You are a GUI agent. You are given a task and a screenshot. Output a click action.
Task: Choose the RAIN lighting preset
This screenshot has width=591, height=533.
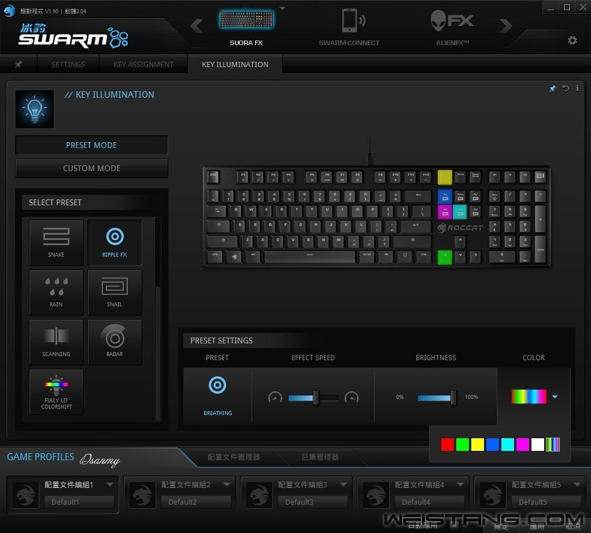pyautogui.click(x=56, y=293)
